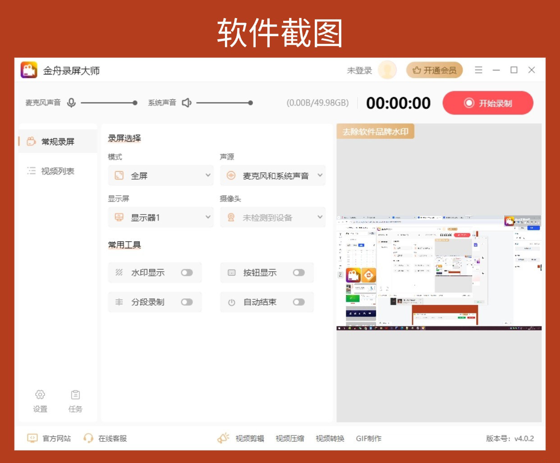560x463 pixels.
Task: Close the 金舟录屏大师 window
Action: (532, 70)
